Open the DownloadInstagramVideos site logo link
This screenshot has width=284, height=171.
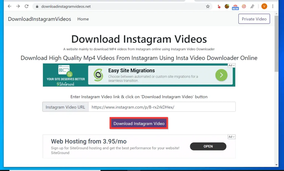click(x=39, y=19)
